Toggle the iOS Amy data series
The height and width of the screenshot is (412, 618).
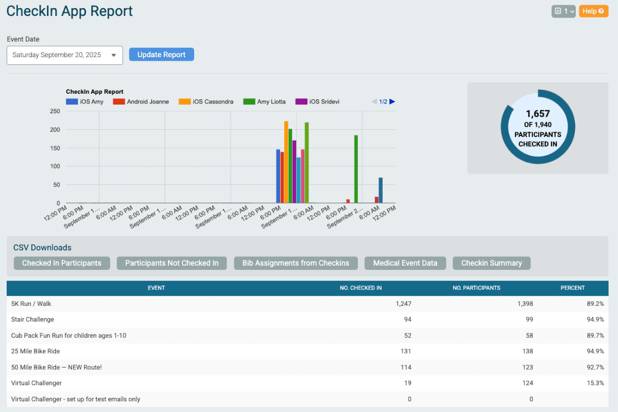[x=84, y=101]
